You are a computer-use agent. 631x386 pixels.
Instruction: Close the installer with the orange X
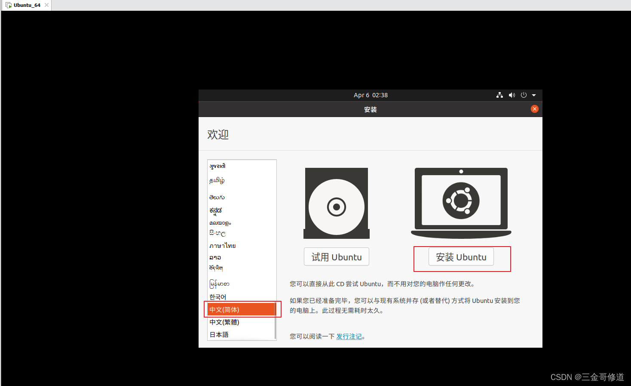coord(535,109)
